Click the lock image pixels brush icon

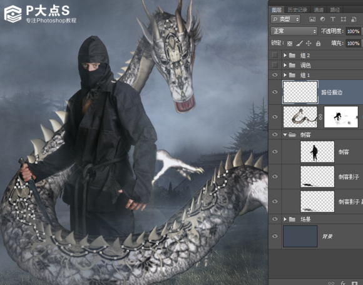pos(299,43)
